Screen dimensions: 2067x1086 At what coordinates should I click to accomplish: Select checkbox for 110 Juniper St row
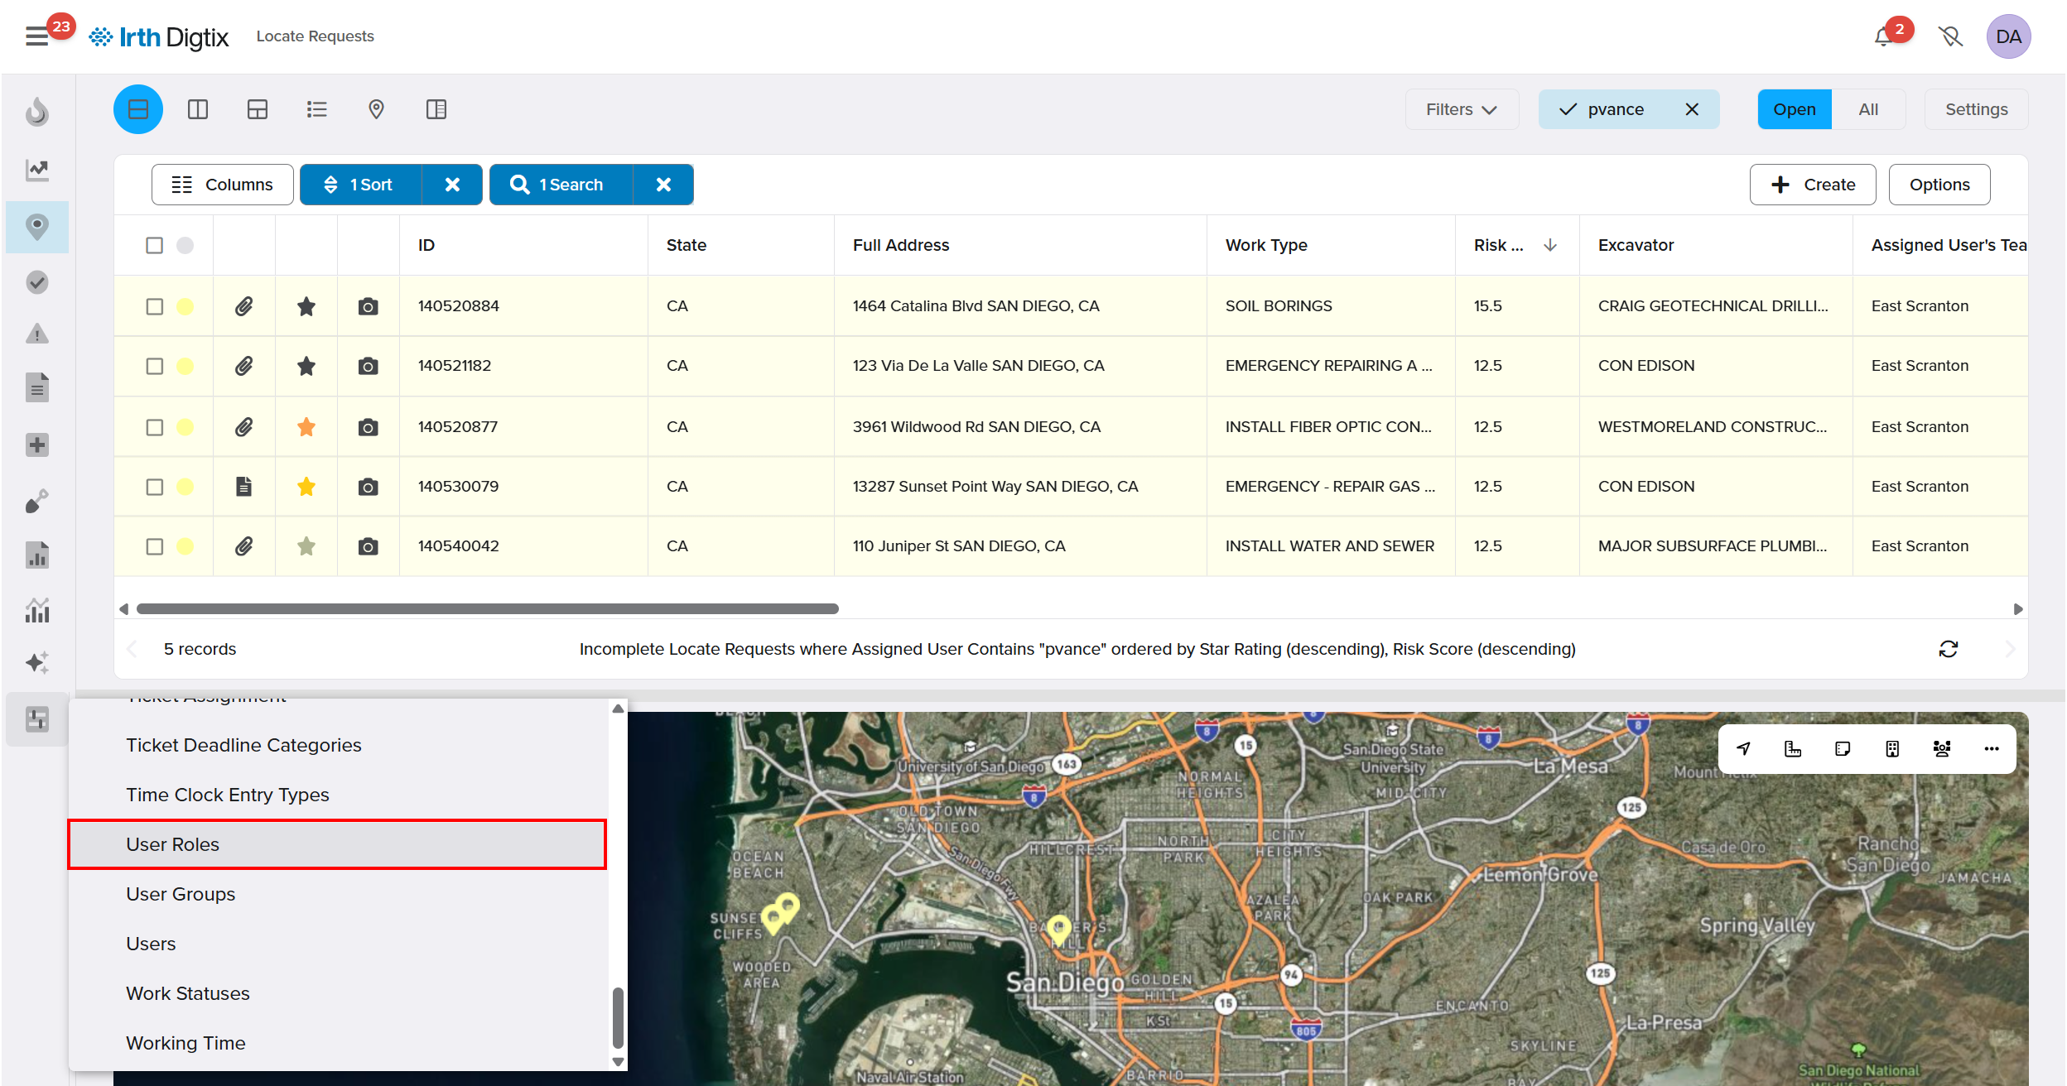click(x=155, y=546)
